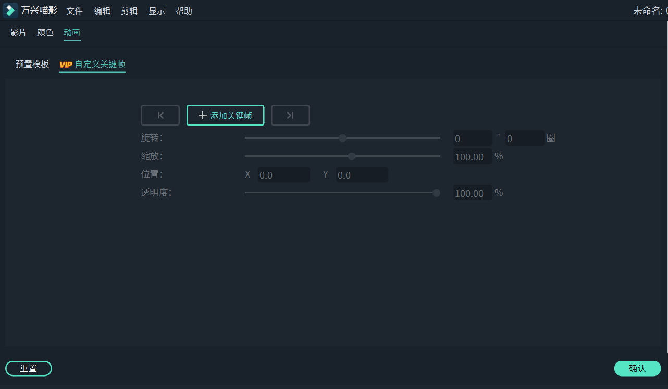Image resolution: width=668 pixels, height=389 pixels.
Task: Confirm changes with the 确认 button
Action: pyautogui.click(x=637, y=368)
